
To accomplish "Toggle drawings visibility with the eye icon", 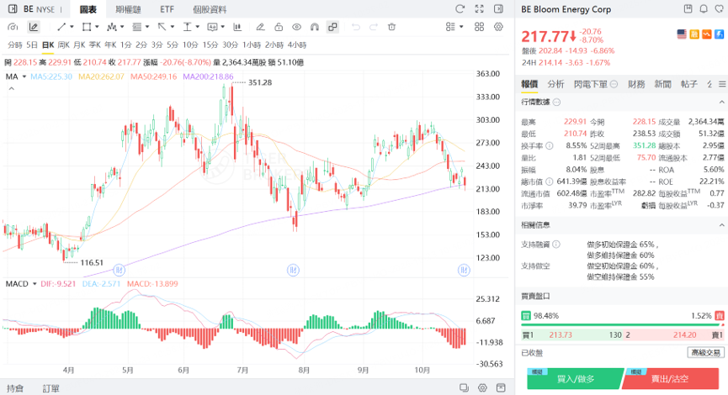I will [x=297, y=27].
